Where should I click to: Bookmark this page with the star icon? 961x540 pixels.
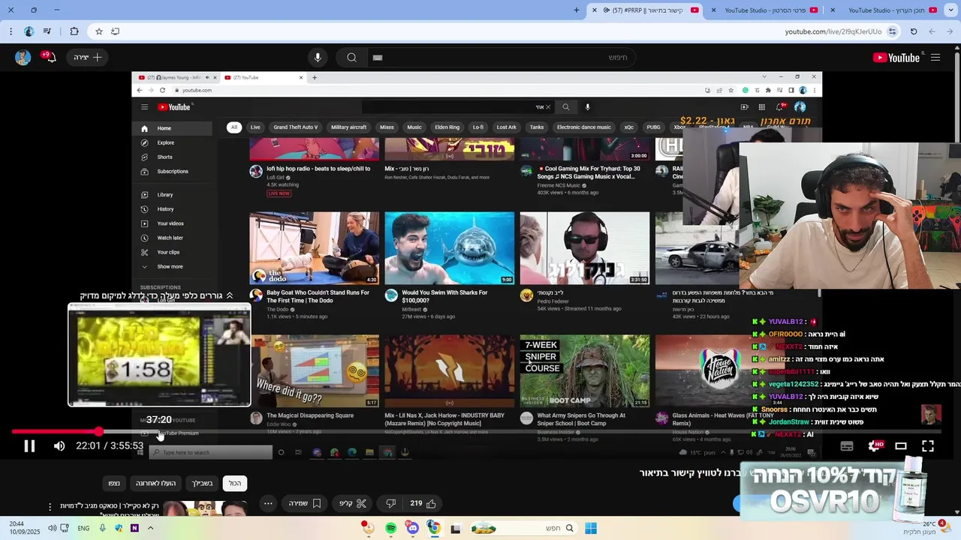98,31
